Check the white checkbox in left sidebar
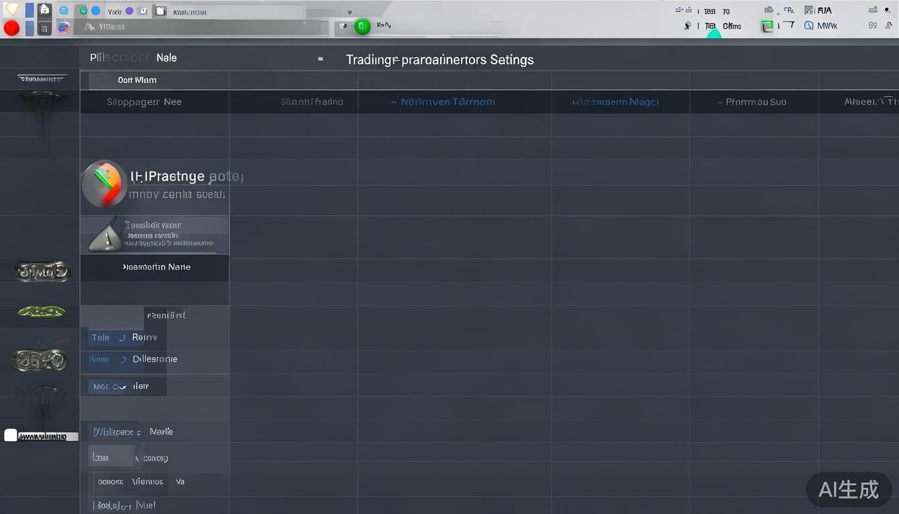 (11, 436)
